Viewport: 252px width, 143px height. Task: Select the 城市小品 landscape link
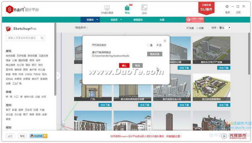pos(29,97)
